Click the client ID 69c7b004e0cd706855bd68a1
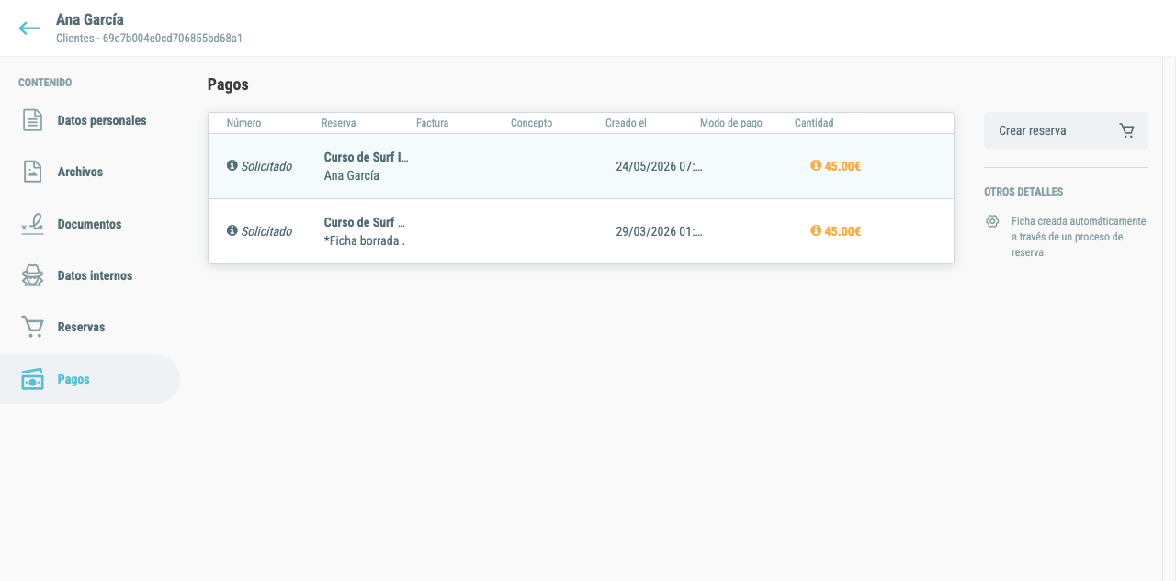This screenshot has height=581, width=1176. (x=173, y=39)
